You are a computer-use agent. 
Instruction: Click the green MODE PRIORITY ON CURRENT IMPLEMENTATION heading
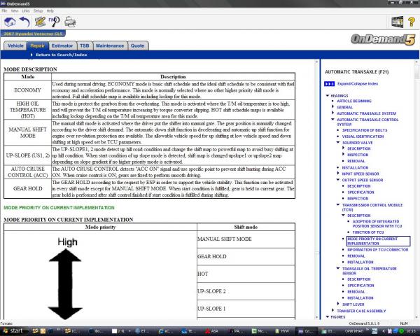[x=59, y=208]
